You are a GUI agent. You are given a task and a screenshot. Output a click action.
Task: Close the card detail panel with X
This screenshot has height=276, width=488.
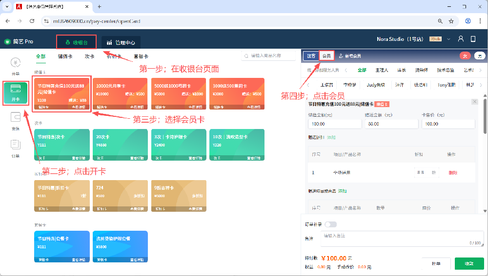tap(474, 101)
